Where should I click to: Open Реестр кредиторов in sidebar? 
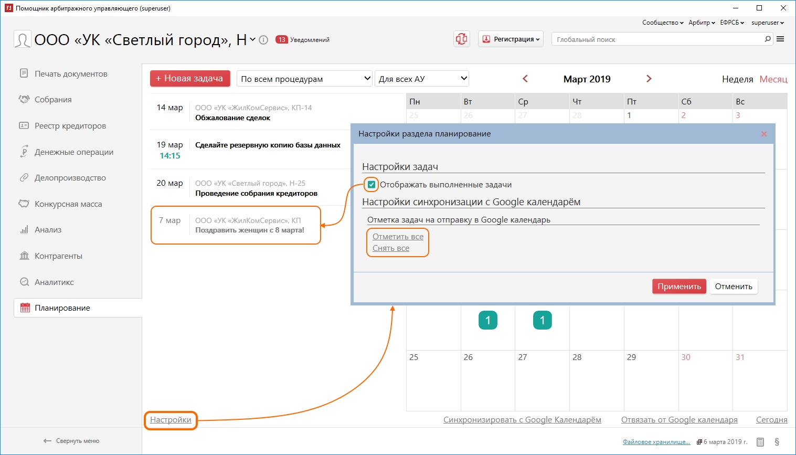tap(70, 126)
